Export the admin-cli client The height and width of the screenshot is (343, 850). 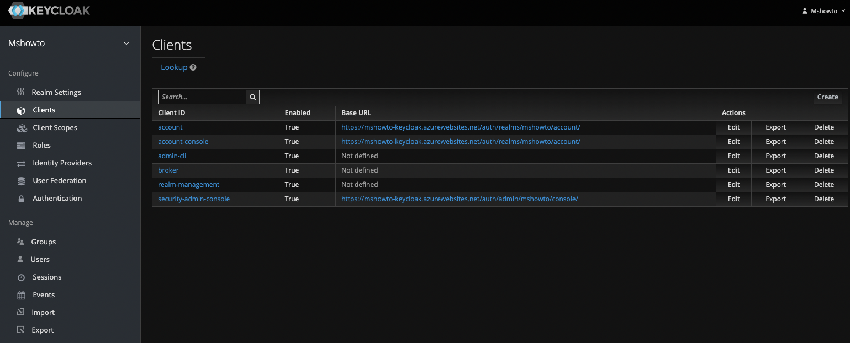775,156
